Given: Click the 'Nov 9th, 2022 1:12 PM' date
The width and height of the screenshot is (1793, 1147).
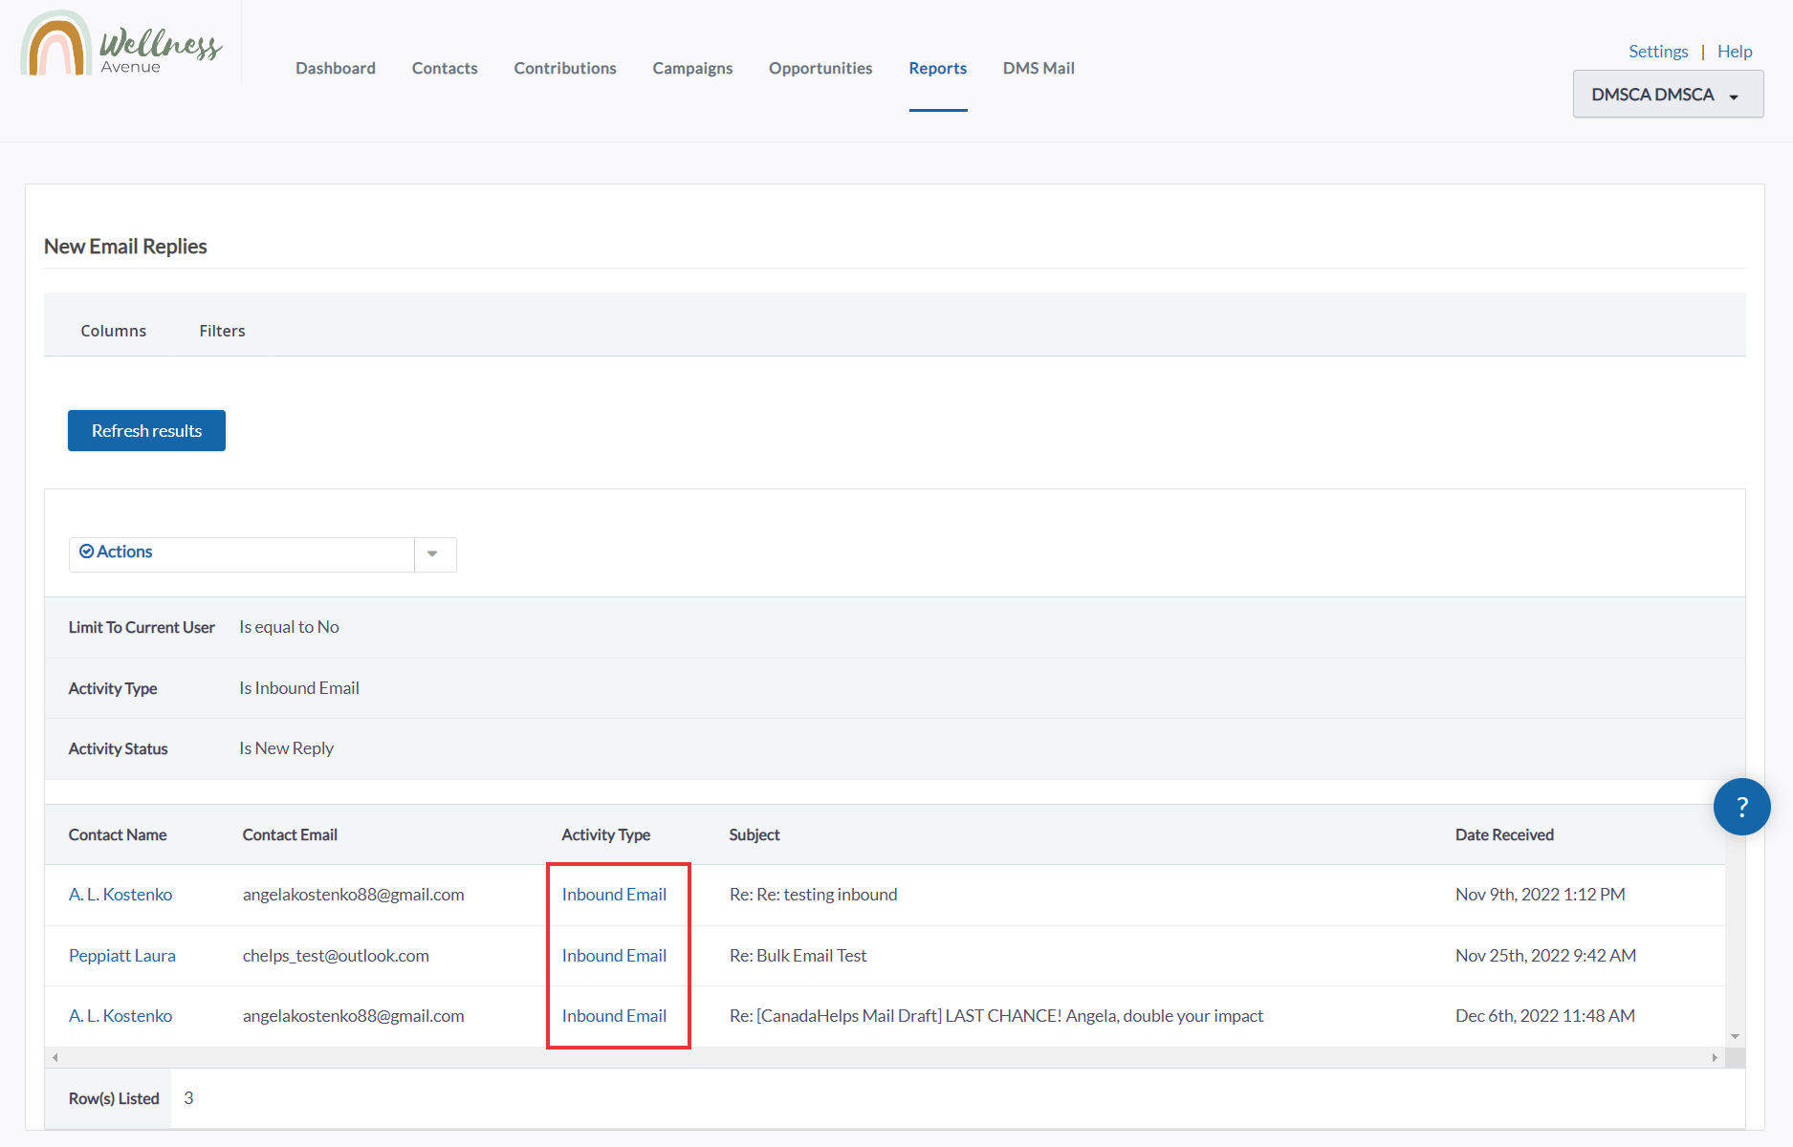Looking at the screenshot, I should (1541, 895).
